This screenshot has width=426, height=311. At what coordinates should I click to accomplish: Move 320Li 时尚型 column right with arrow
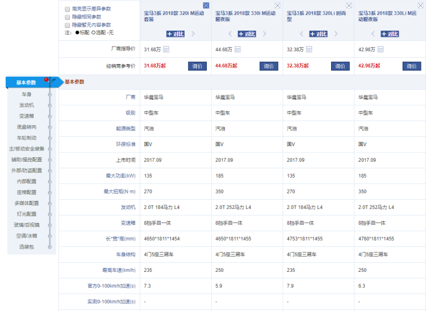[336, 34]
